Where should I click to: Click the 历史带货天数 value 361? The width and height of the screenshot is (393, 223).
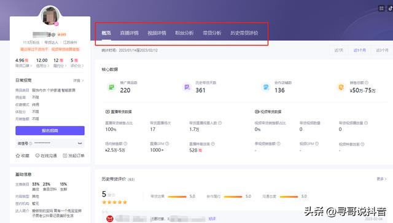201,90
